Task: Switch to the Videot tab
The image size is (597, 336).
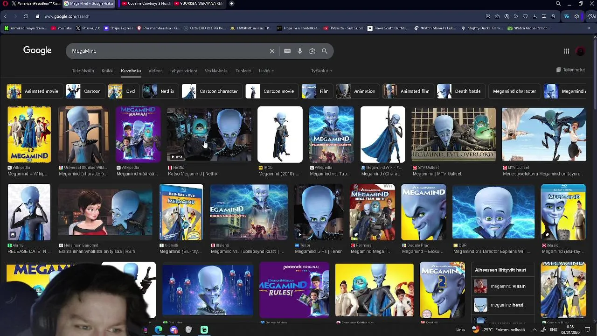Action: tap(155, 71)
